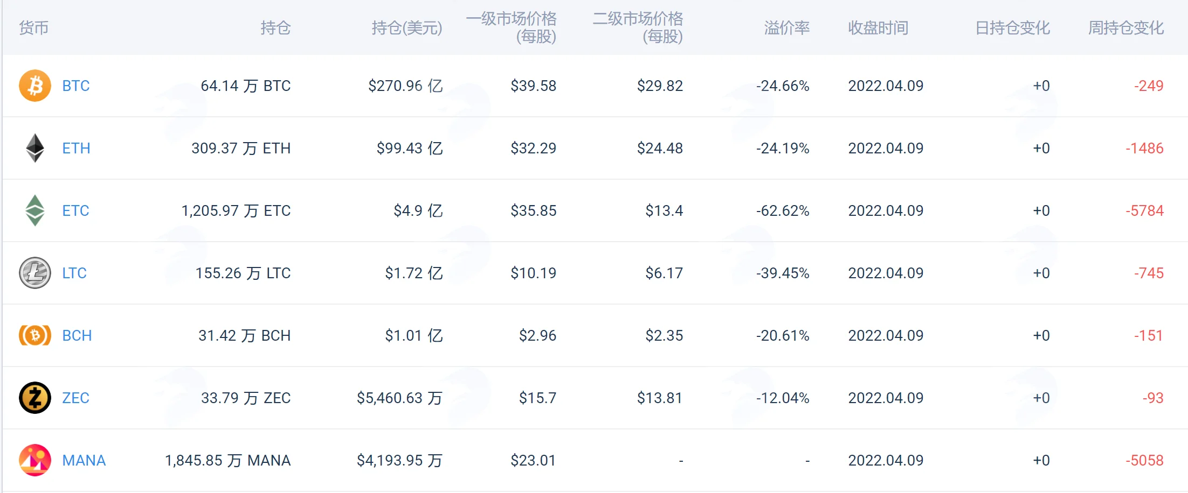Open the ETH link
Screen dimensions: 1188x493
(76, 148)
